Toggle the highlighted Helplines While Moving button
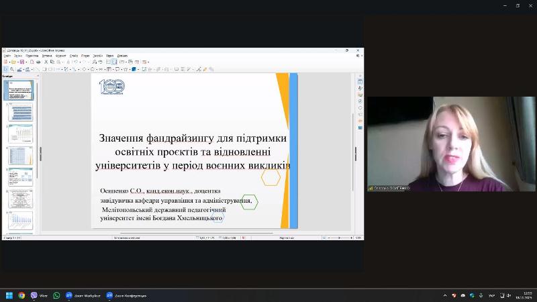537x302 pixels. 115,62
